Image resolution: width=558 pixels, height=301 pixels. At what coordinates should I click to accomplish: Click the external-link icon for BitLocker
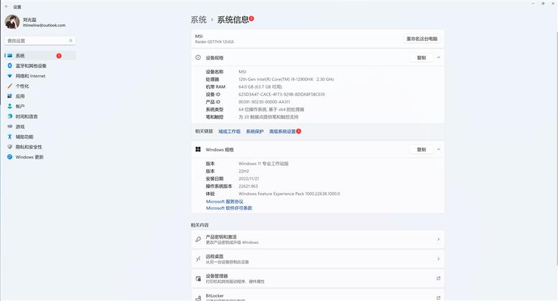pyautogui.click(x=438, y=298)
